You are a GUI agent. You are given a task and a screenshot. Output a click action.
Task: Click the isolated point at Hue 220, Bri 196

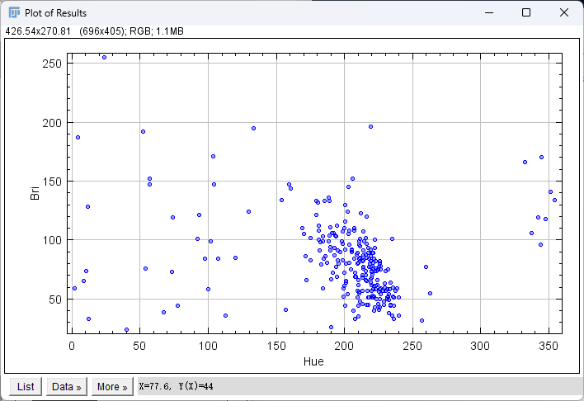[x=370, y=127]
